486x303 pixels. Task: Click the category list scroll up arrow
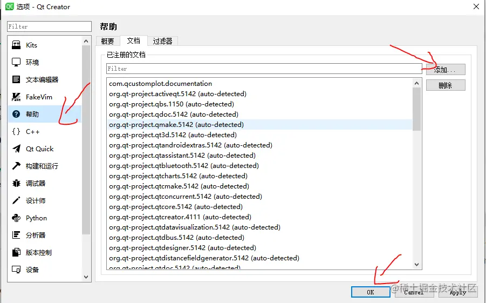coord(86,41)
